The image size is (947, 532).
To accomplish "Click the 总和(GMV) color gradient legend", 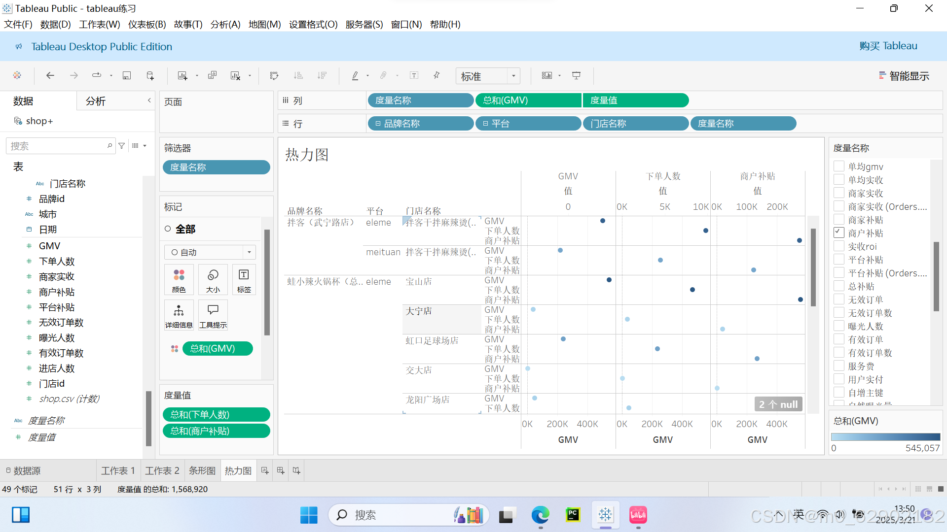I will (x=885, y=437).
